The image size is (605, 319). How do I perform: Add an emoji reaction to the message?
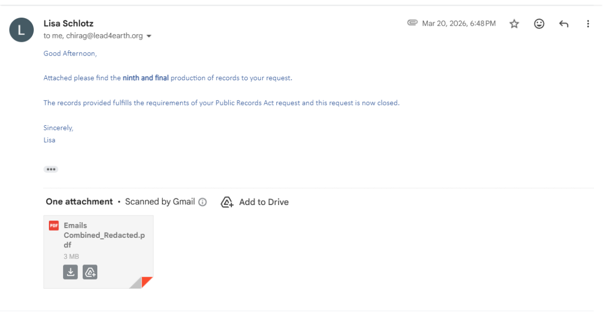coord(539,24)
